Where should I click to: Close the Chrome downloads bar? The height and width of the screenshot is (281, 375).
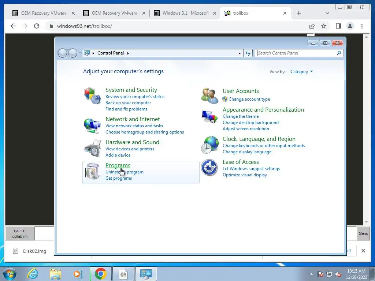(x=363, y=251)
